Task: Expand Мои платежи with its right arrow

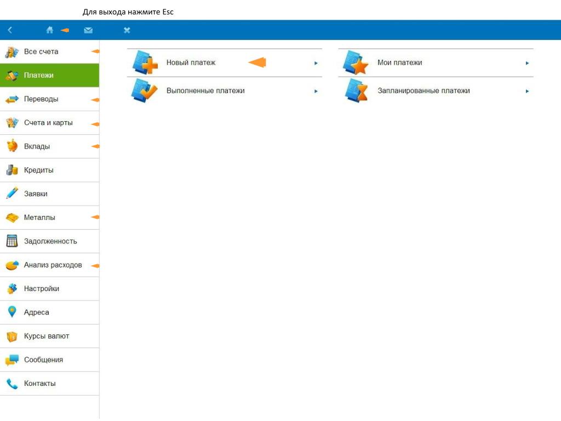Action: pos(527,63)
